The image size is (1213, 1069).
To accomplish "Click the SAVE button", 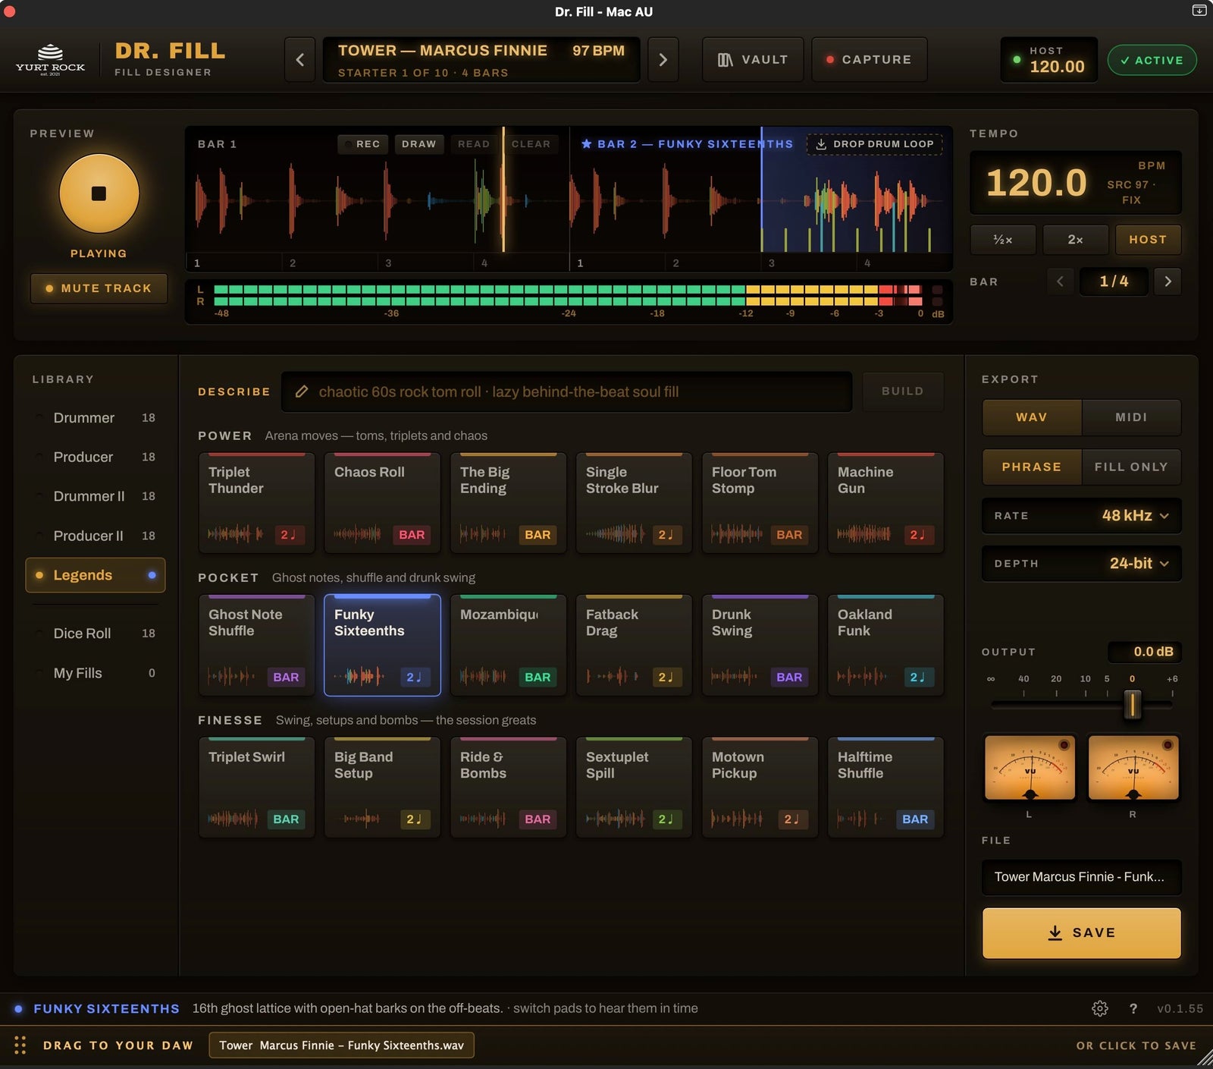I will (x=1082, y=933).
